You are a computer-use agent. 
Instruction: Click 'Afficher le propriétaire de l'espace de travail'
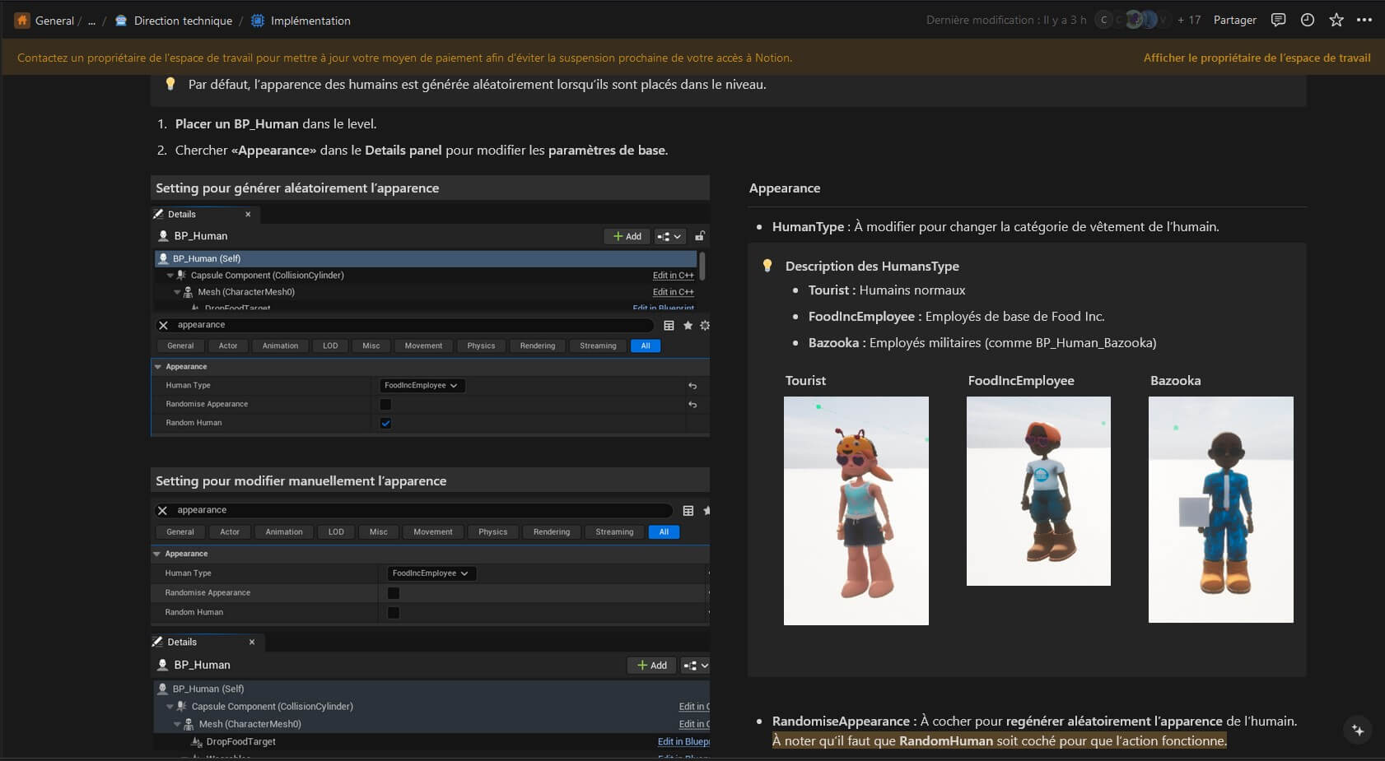point(1257,58)
